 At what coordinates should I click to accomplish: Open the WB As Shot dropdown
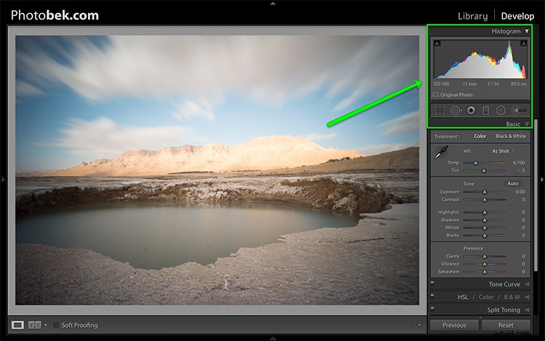click(x=504, y=151)
